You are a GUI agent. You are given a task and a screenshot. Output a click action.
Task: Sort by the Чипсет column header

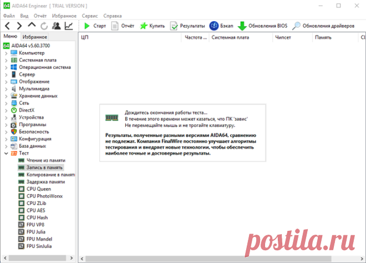click(292, 37)
